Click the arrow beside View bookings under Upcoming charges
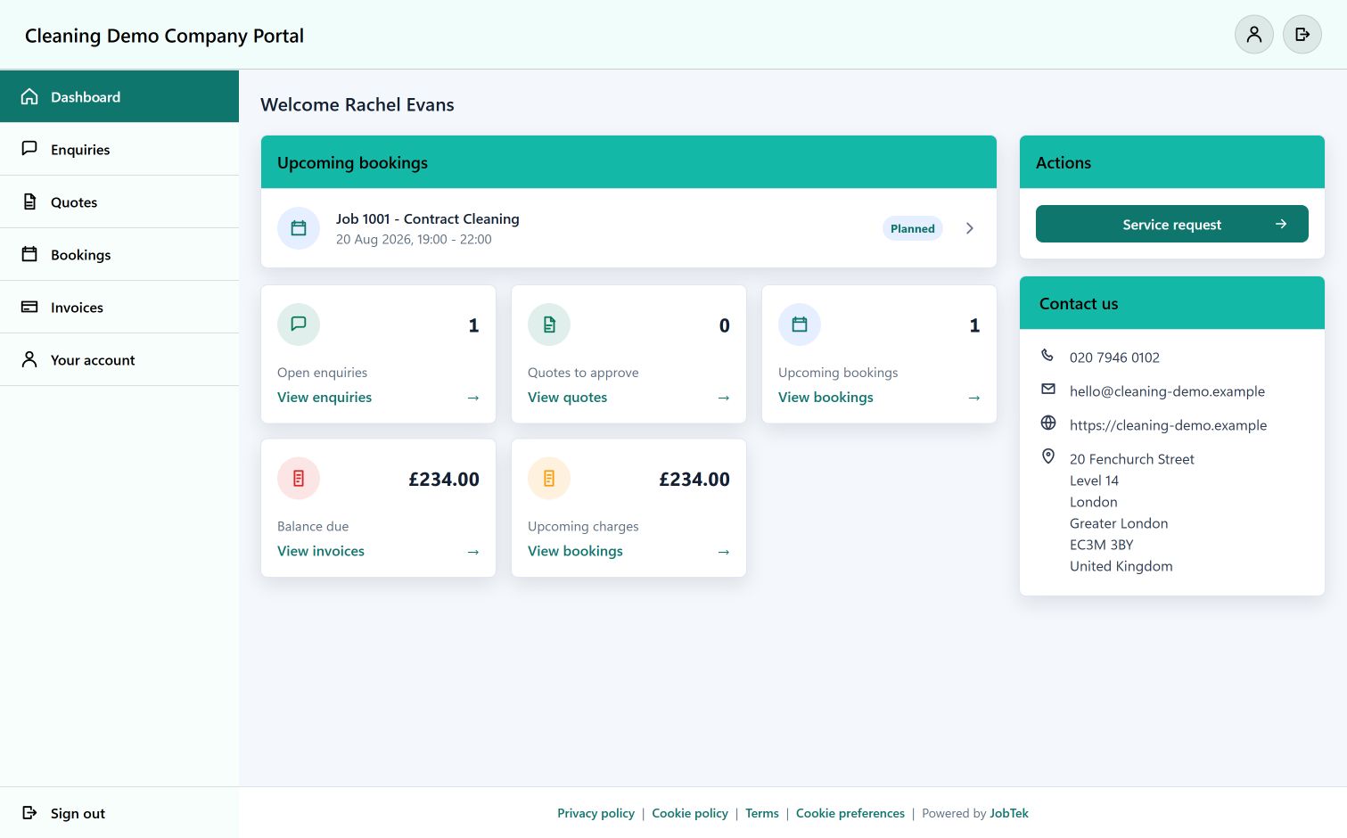Screen dimensions: 1347x838 click(x=724, y=552)
